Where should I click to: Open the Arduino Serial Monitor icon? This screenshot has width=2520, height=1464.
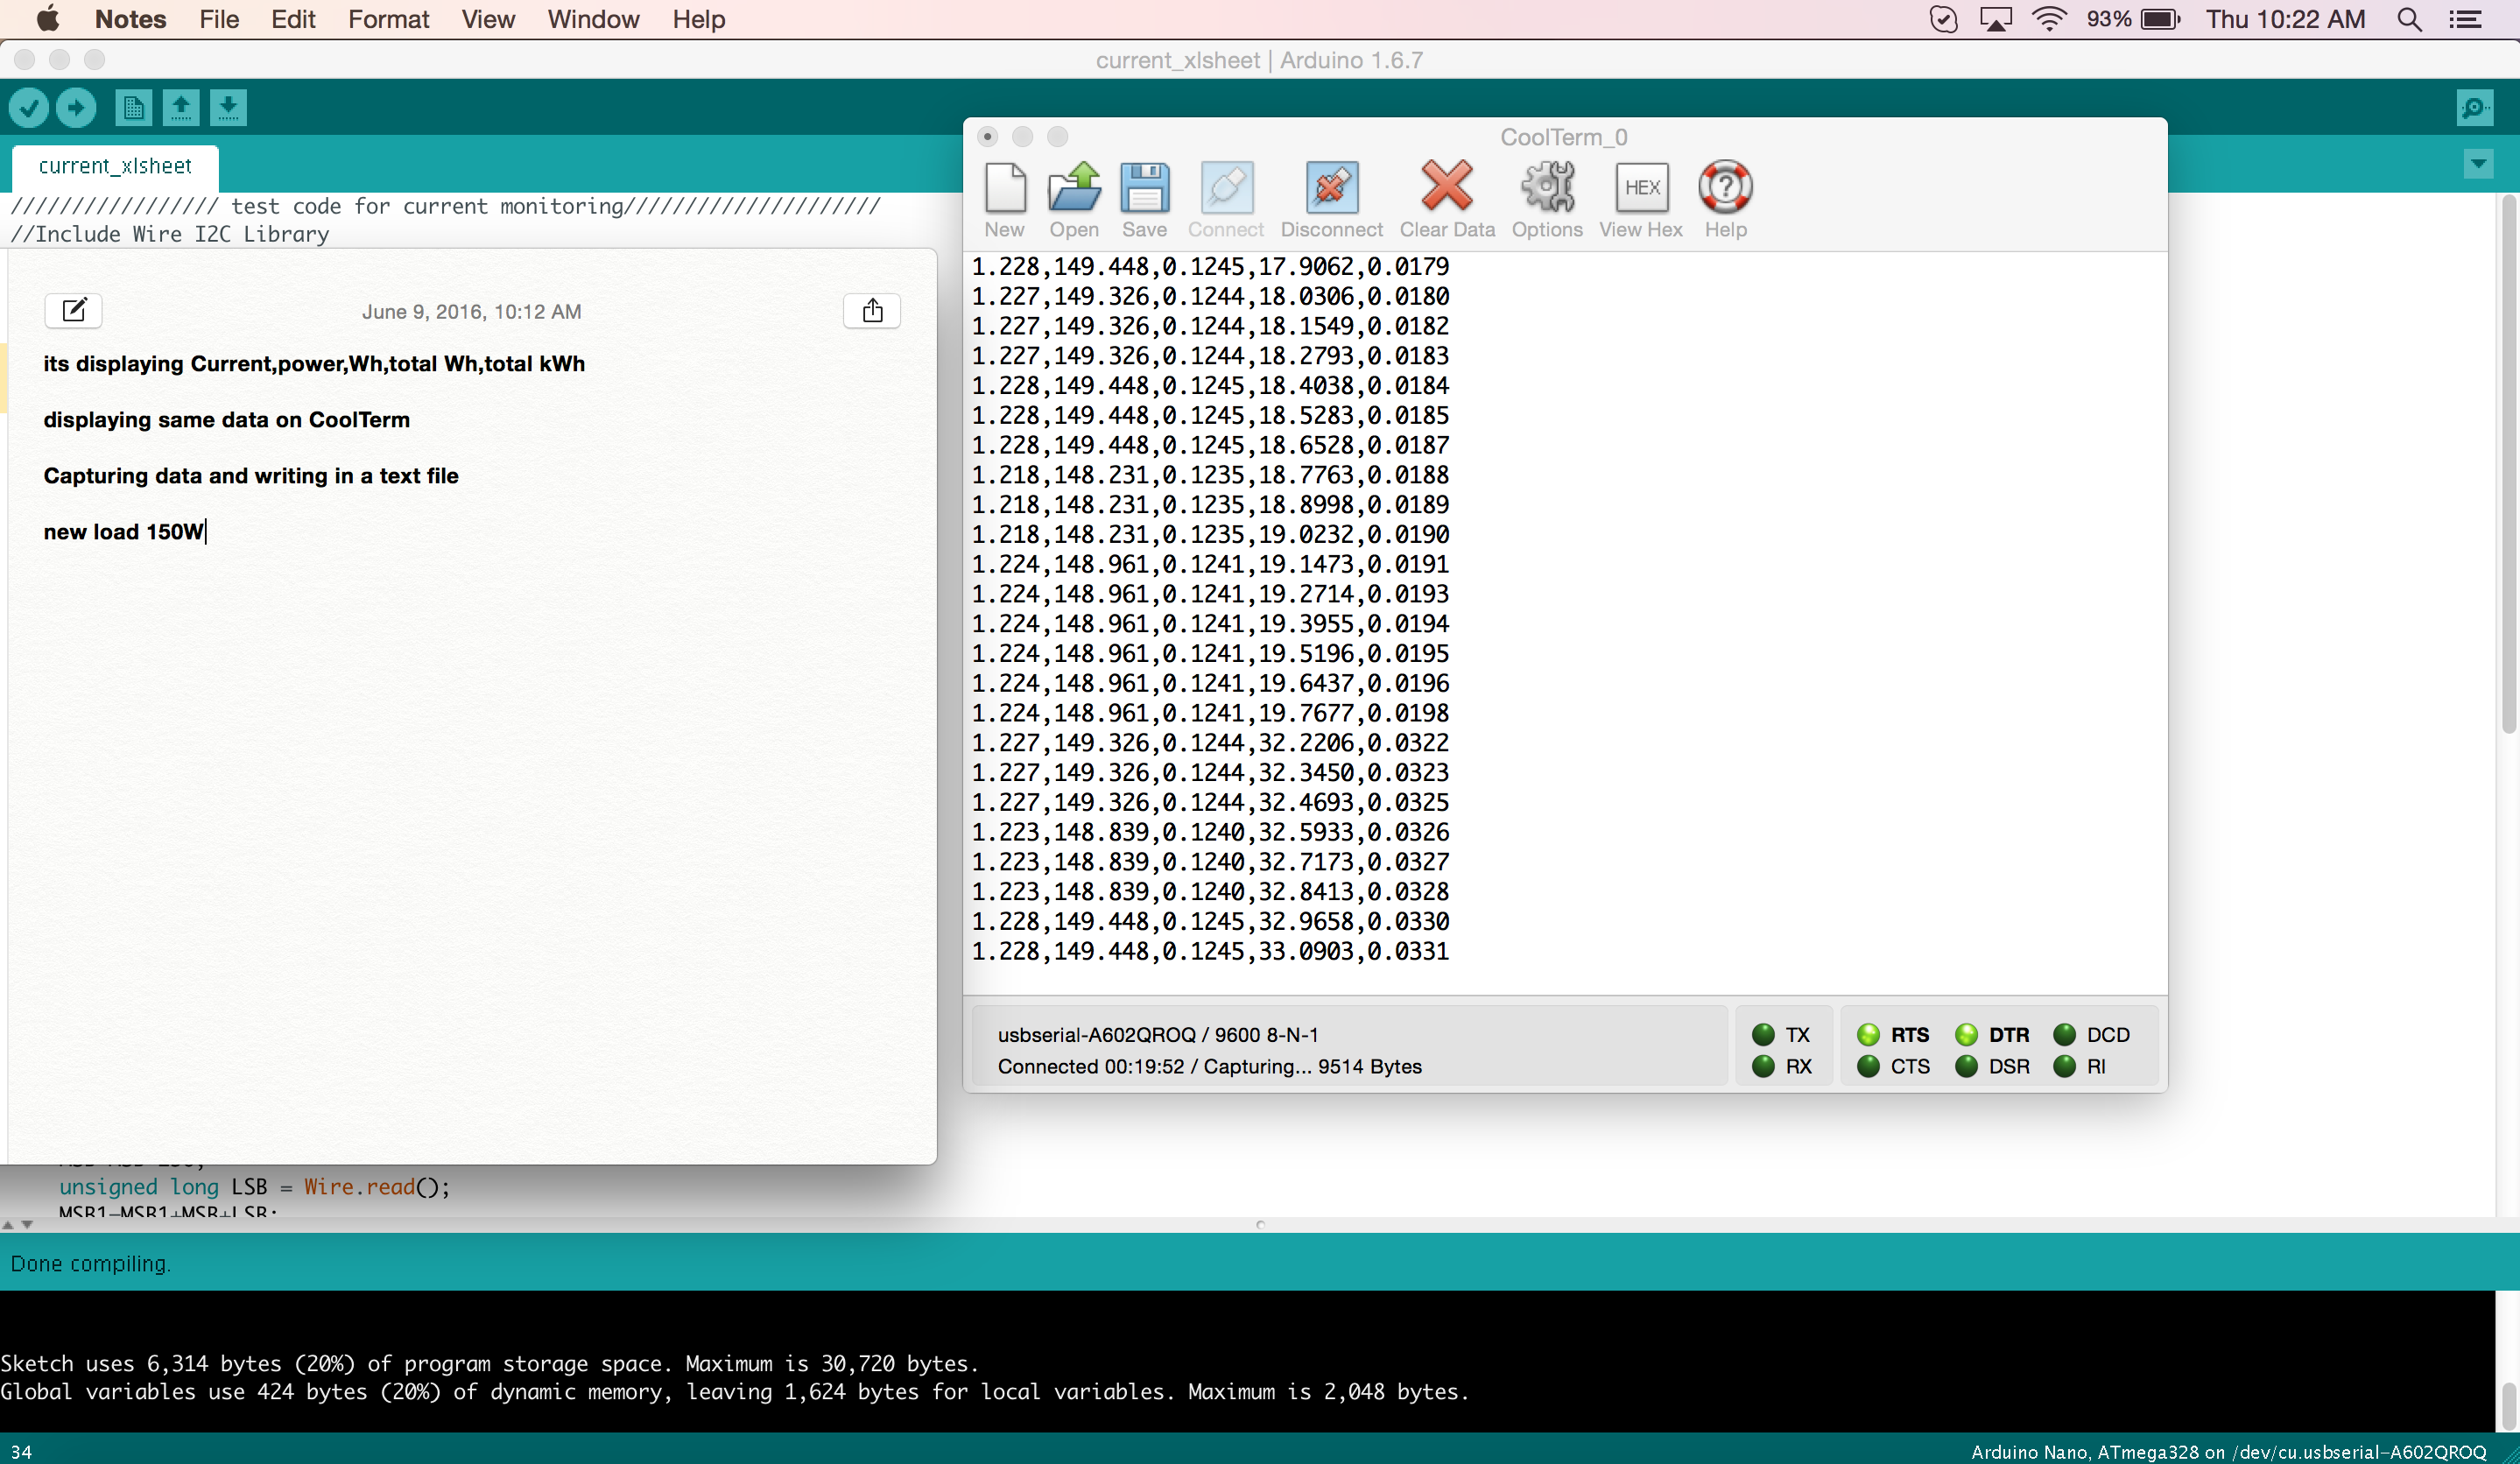2474,107
